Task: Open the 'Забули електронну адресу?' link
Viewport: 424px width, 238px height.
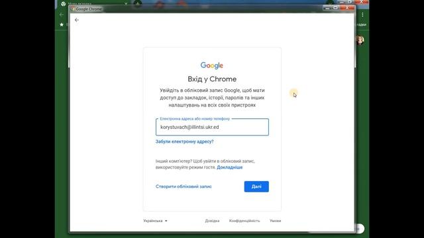Action: coord(184,141)
